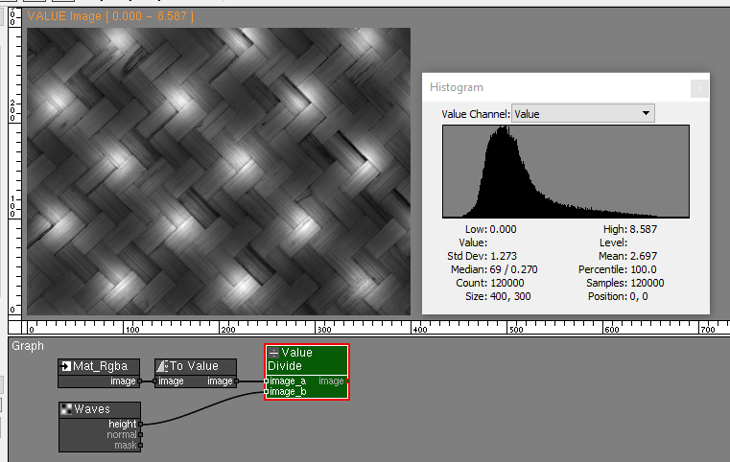Click the image_b input port on Value Divide
Image resolution: width=730 pixels, height=462 pixels.
point(267,391)
